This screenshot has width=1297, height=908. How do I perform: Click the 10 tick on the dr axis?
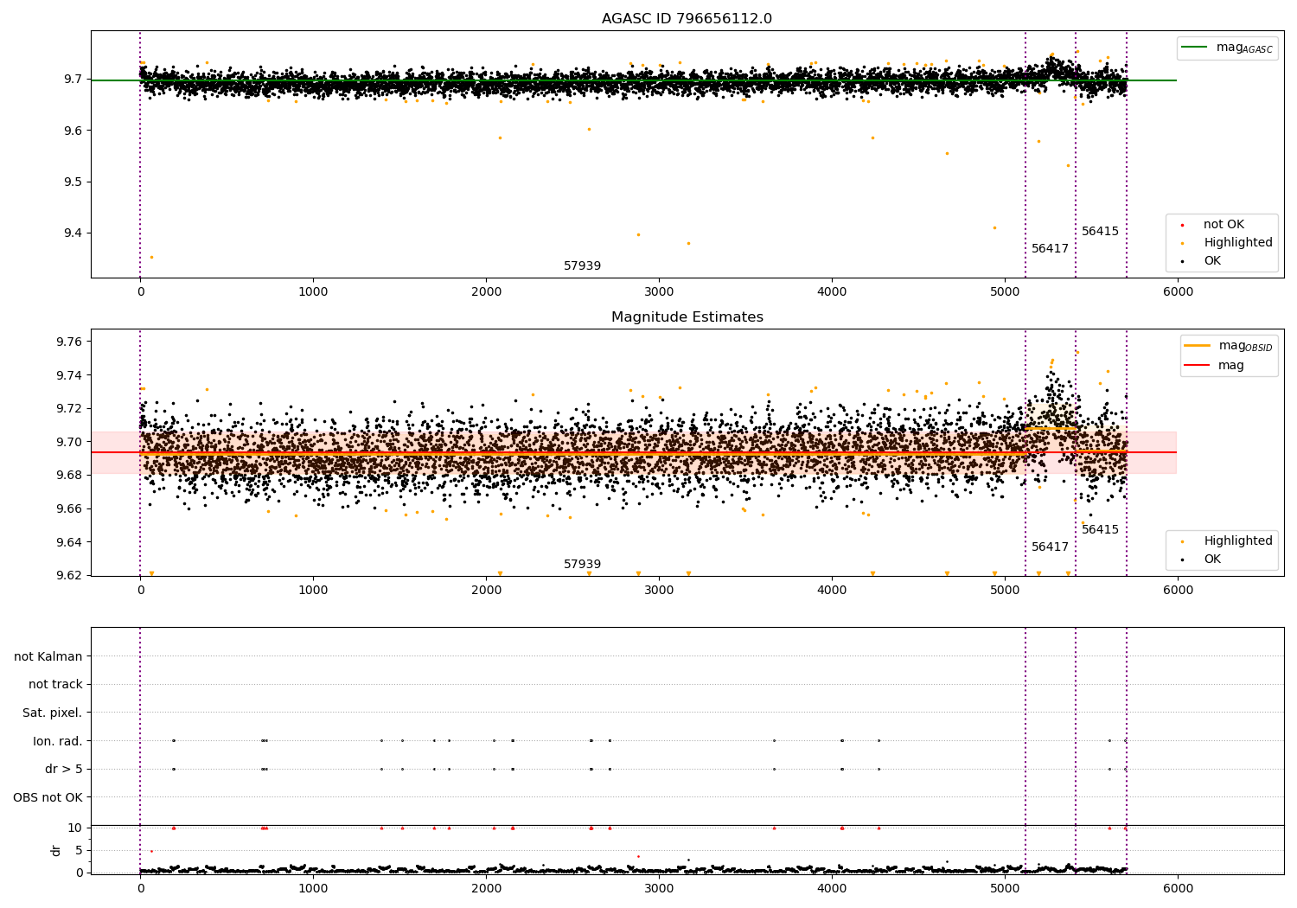(x=75, y=828)
